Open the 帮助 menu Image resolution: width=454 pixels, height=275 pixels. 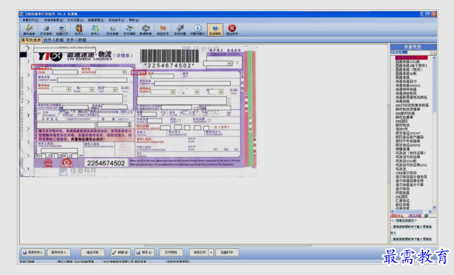pyautogui.click(x=134, y=20)
